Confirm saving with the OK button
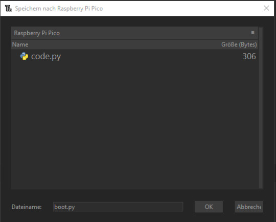Screen dimensions: 276x222 [209, 207]
